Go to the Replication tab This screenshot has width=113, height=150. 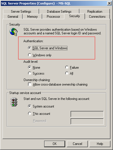[x=95, y=12]
